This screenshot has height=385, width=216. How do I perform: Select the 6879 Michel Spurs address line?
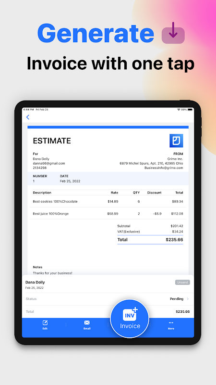point(151,163)
